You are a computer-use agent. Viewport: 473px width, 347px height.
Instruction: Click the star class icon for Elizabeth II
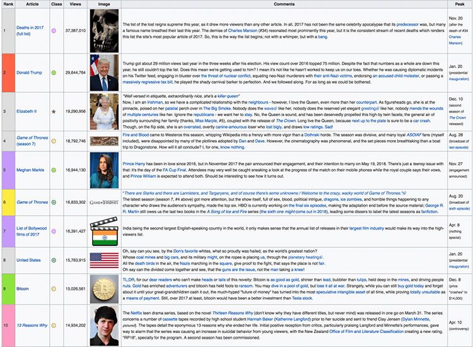(x=54, y=110)
